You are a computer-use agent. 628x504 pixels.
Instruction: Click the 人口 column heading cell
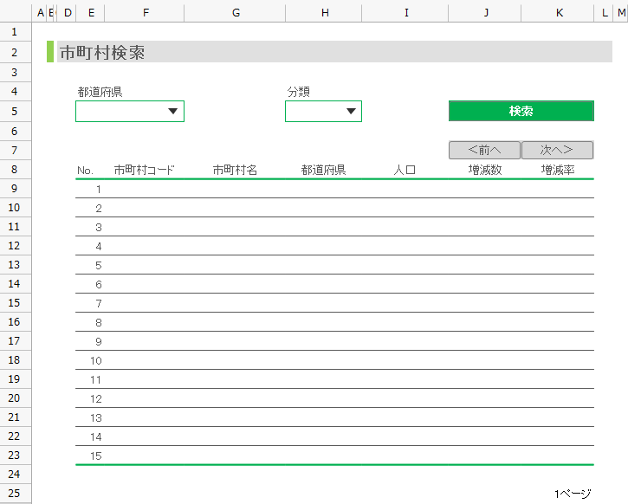(x=405, y=170)
